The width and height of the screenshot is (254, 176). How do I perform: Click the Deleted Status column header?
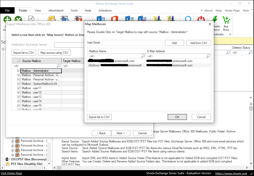click(x=241, y=48)
